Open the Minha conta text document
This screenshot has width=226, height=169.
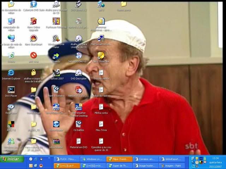point(101,107)
